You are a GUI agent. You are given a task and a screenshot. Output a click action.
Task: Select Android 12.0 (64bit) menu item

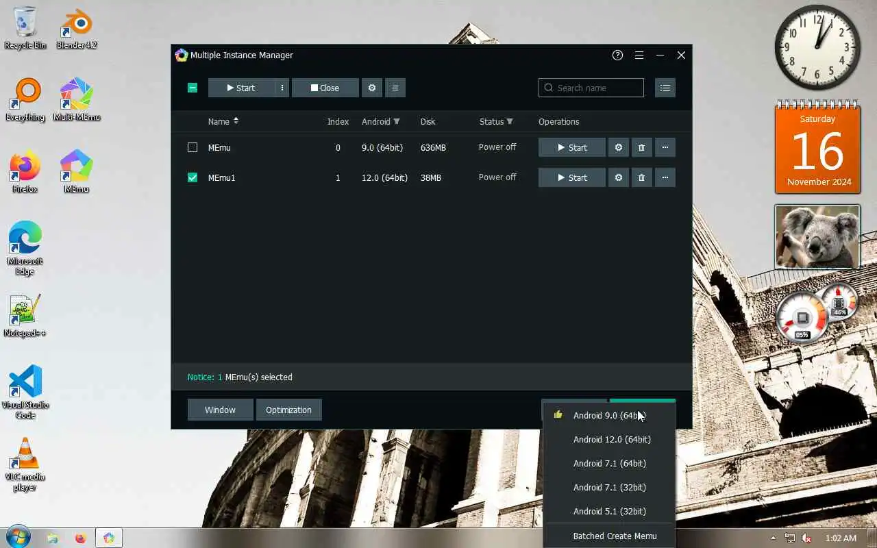coord(609,439)
